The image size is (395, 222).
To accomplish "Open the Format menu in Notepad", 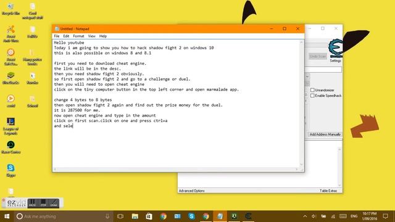I will [78, 36].
